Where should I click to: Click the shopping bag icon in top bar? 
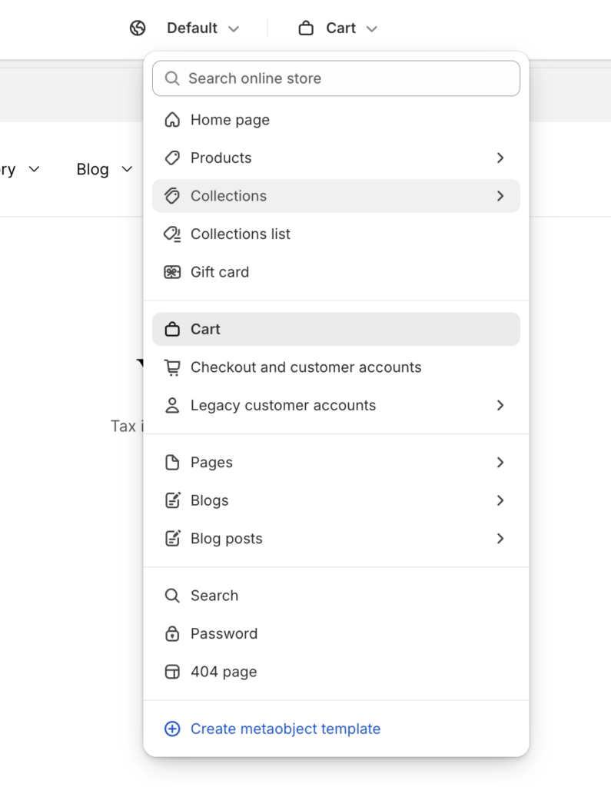306,28
